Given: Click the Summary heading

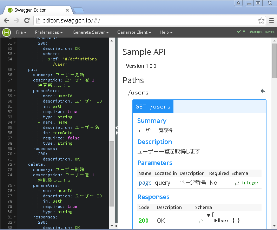Looking at the screenshot, I should pyautogui.click(x=152, y=121).
